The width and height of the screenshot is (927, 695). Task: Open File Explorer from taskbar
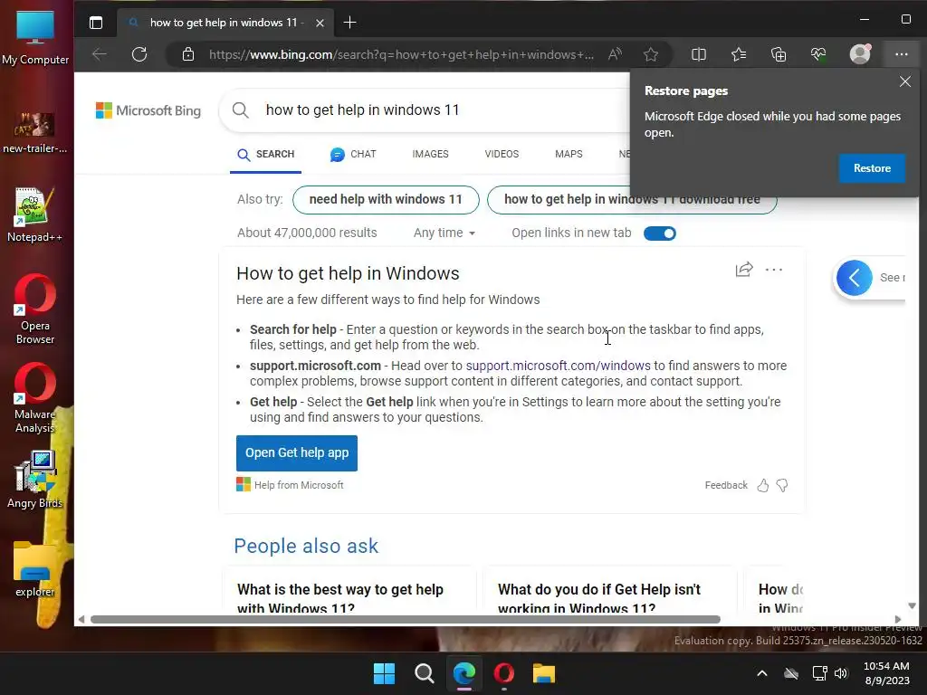544,673
